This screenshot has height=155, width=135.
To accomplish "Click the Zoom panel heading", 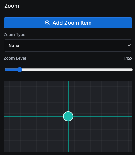I will coord(11,6).
